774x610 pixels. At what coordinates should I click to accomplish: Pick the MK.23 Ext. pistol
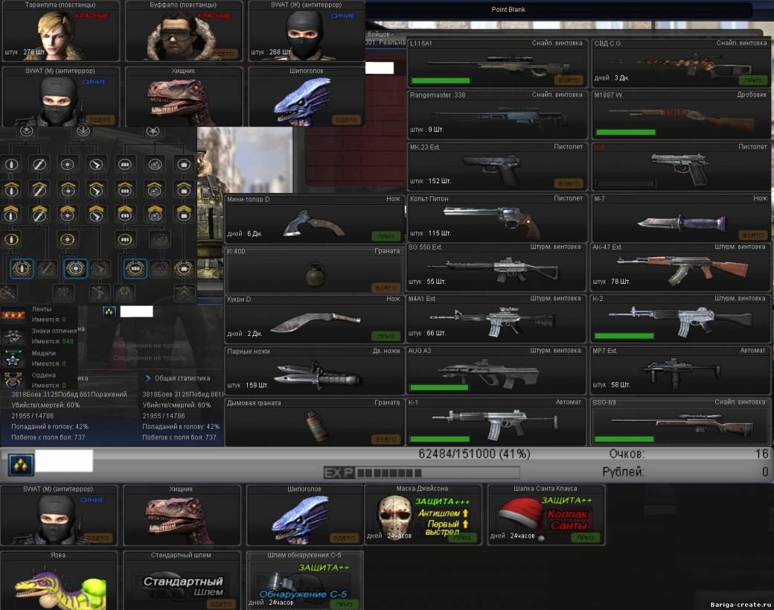tap(498, 166)
